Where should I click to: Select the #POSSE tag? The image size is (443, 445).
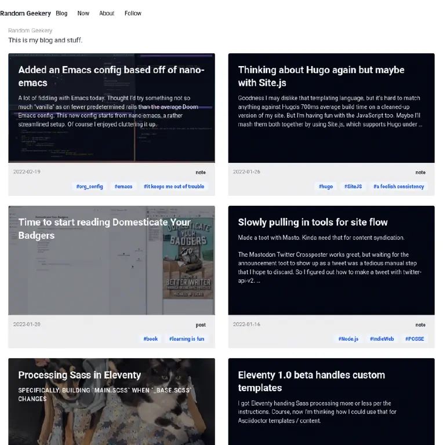coord(415,339)
